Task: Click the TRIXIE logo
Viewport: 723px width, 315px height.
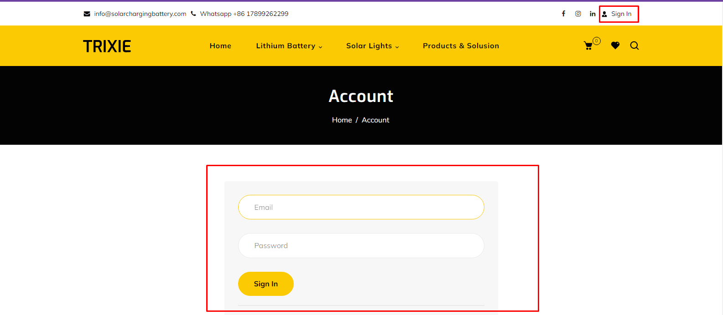Action: (107, 46)
